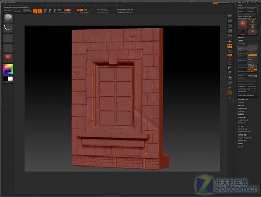Expand the SubTool sub-palette
Image resolution: width=261 pixels, height=197 pixels.
241,38
